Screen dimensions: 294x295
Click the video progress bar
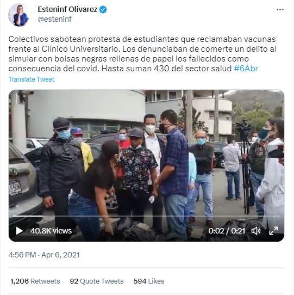(146, 216)
